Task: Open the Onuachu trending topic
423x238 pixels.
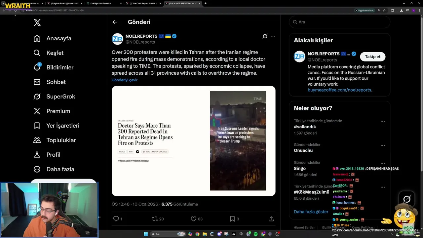Action: tap(303, 150)
